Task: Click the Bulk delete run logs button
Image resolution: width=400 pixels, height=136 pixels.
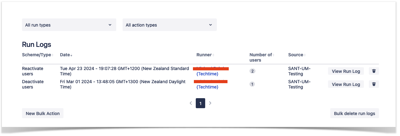Action: 354,113
